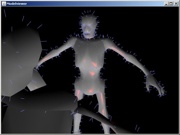Click the Modelviewer title text
Screen dimensions: 180x135
17,4
